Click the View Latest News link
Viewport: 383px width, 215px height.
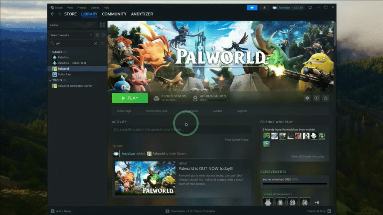(236, 140)
